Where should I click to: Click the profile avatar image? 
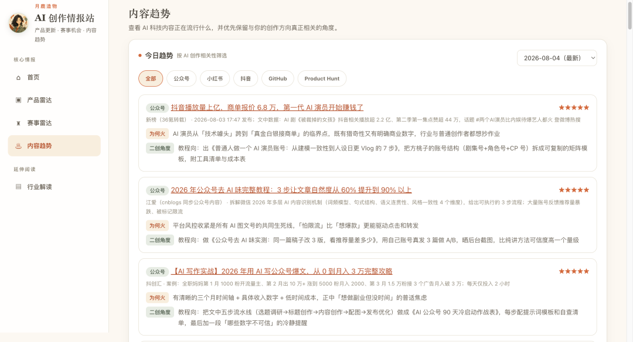(19, 23)
